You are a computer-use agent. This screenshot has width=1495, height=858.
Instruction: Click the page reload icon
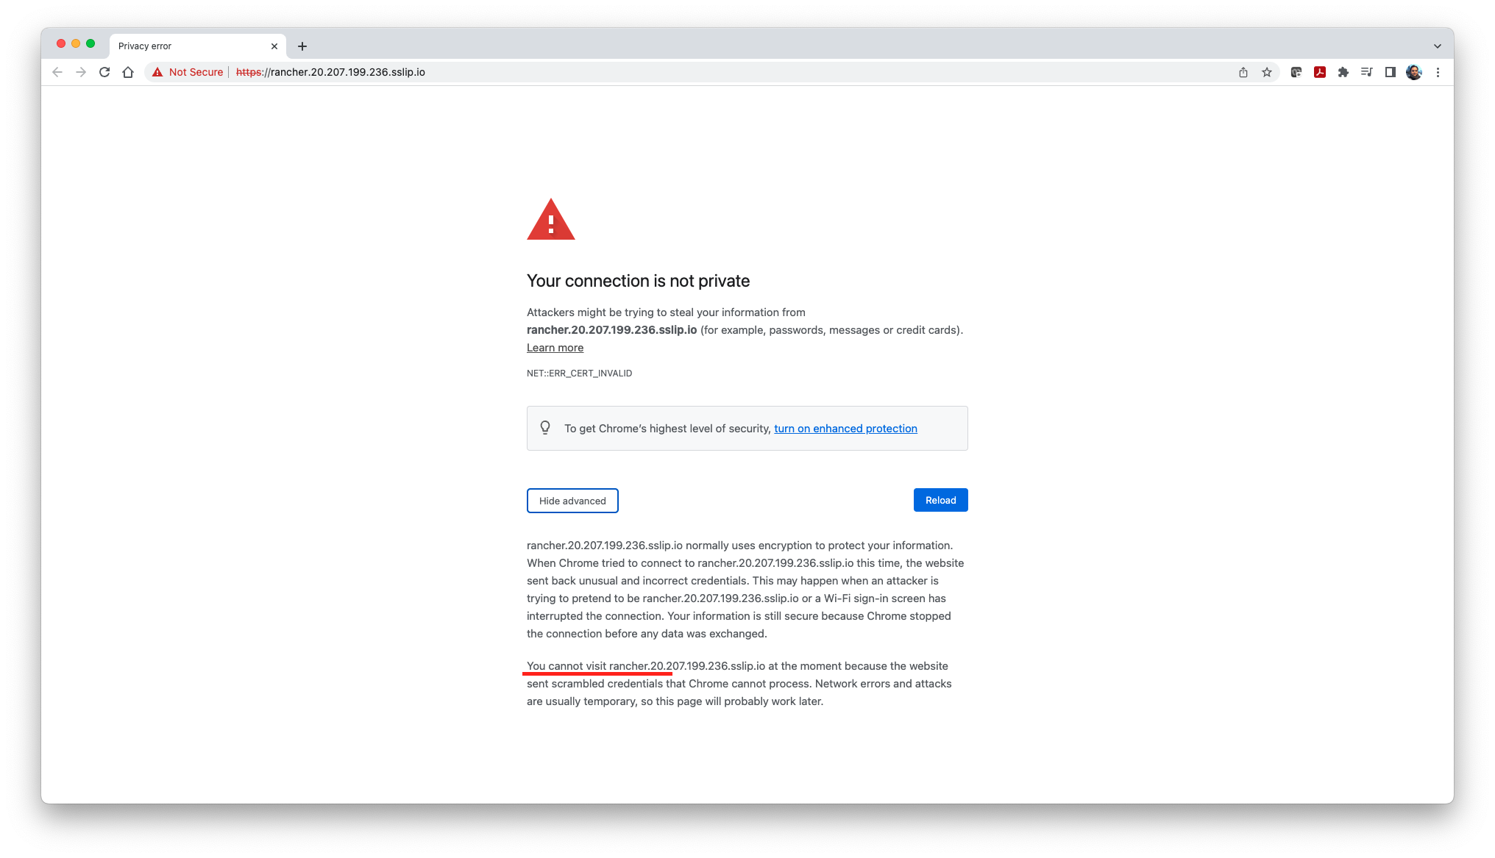104,72
